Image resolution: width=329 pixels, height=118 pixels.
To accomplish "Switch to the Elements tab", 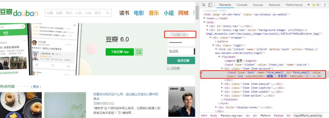I will click(225, 5).
